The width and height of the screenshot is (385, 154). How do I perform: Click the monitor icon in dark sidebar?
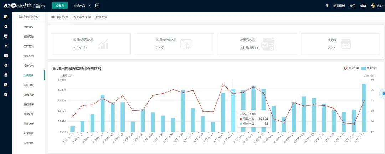[6, 36]
